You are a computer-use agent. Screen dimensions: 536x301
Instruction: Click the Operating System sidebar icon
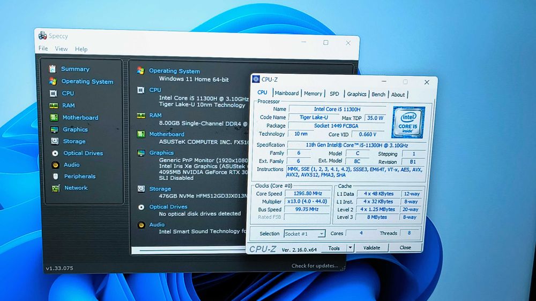53,81
